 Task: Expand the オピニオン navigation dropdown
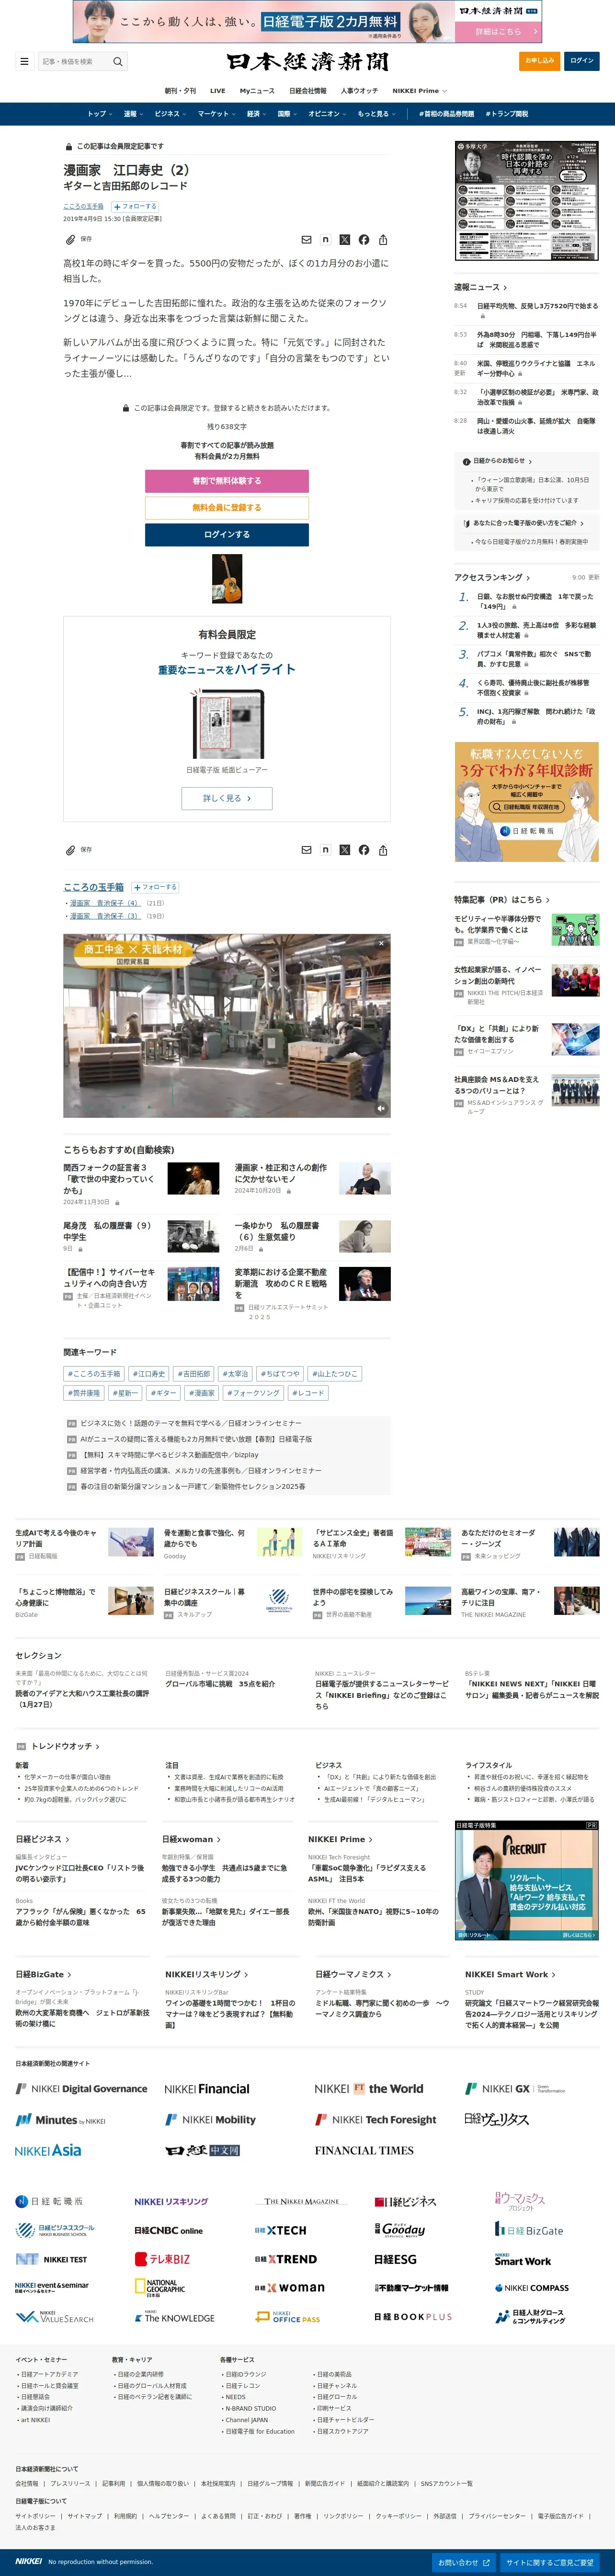[x=327, y=114]
